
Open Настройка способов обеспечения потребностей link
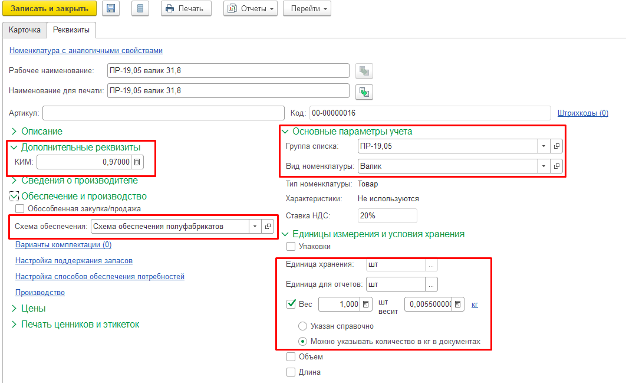pyautogui.click(x=100, y=277)
